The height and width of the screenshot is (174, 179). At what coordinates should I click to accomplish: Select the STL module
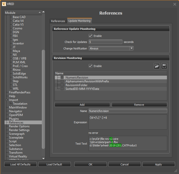tap(15, 85)
